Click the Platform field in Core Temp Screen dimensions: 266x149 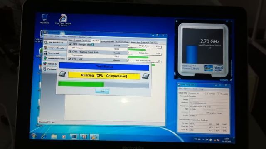coord(209,103)
